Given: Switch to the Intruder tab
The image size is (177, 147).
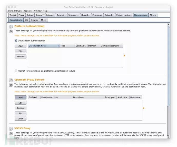Looking at the screenshot, I should tap(50, 15).
